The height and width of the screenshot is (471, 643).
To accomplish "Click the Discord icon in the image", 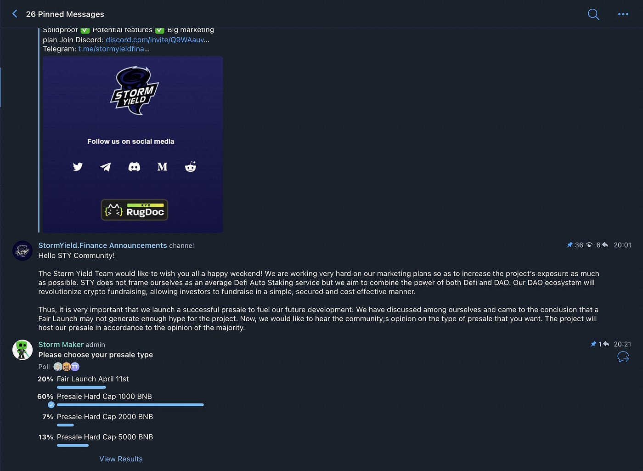I will pyautogui.click(x=134, y=167).
